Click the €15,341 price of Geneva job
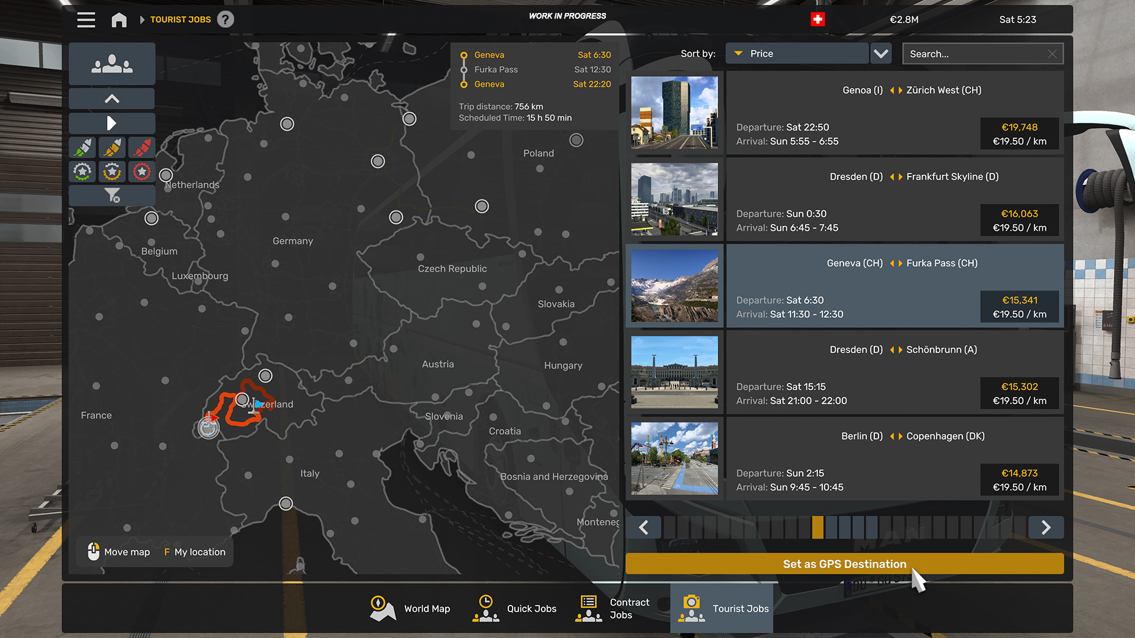 [x=1020, y=300]
